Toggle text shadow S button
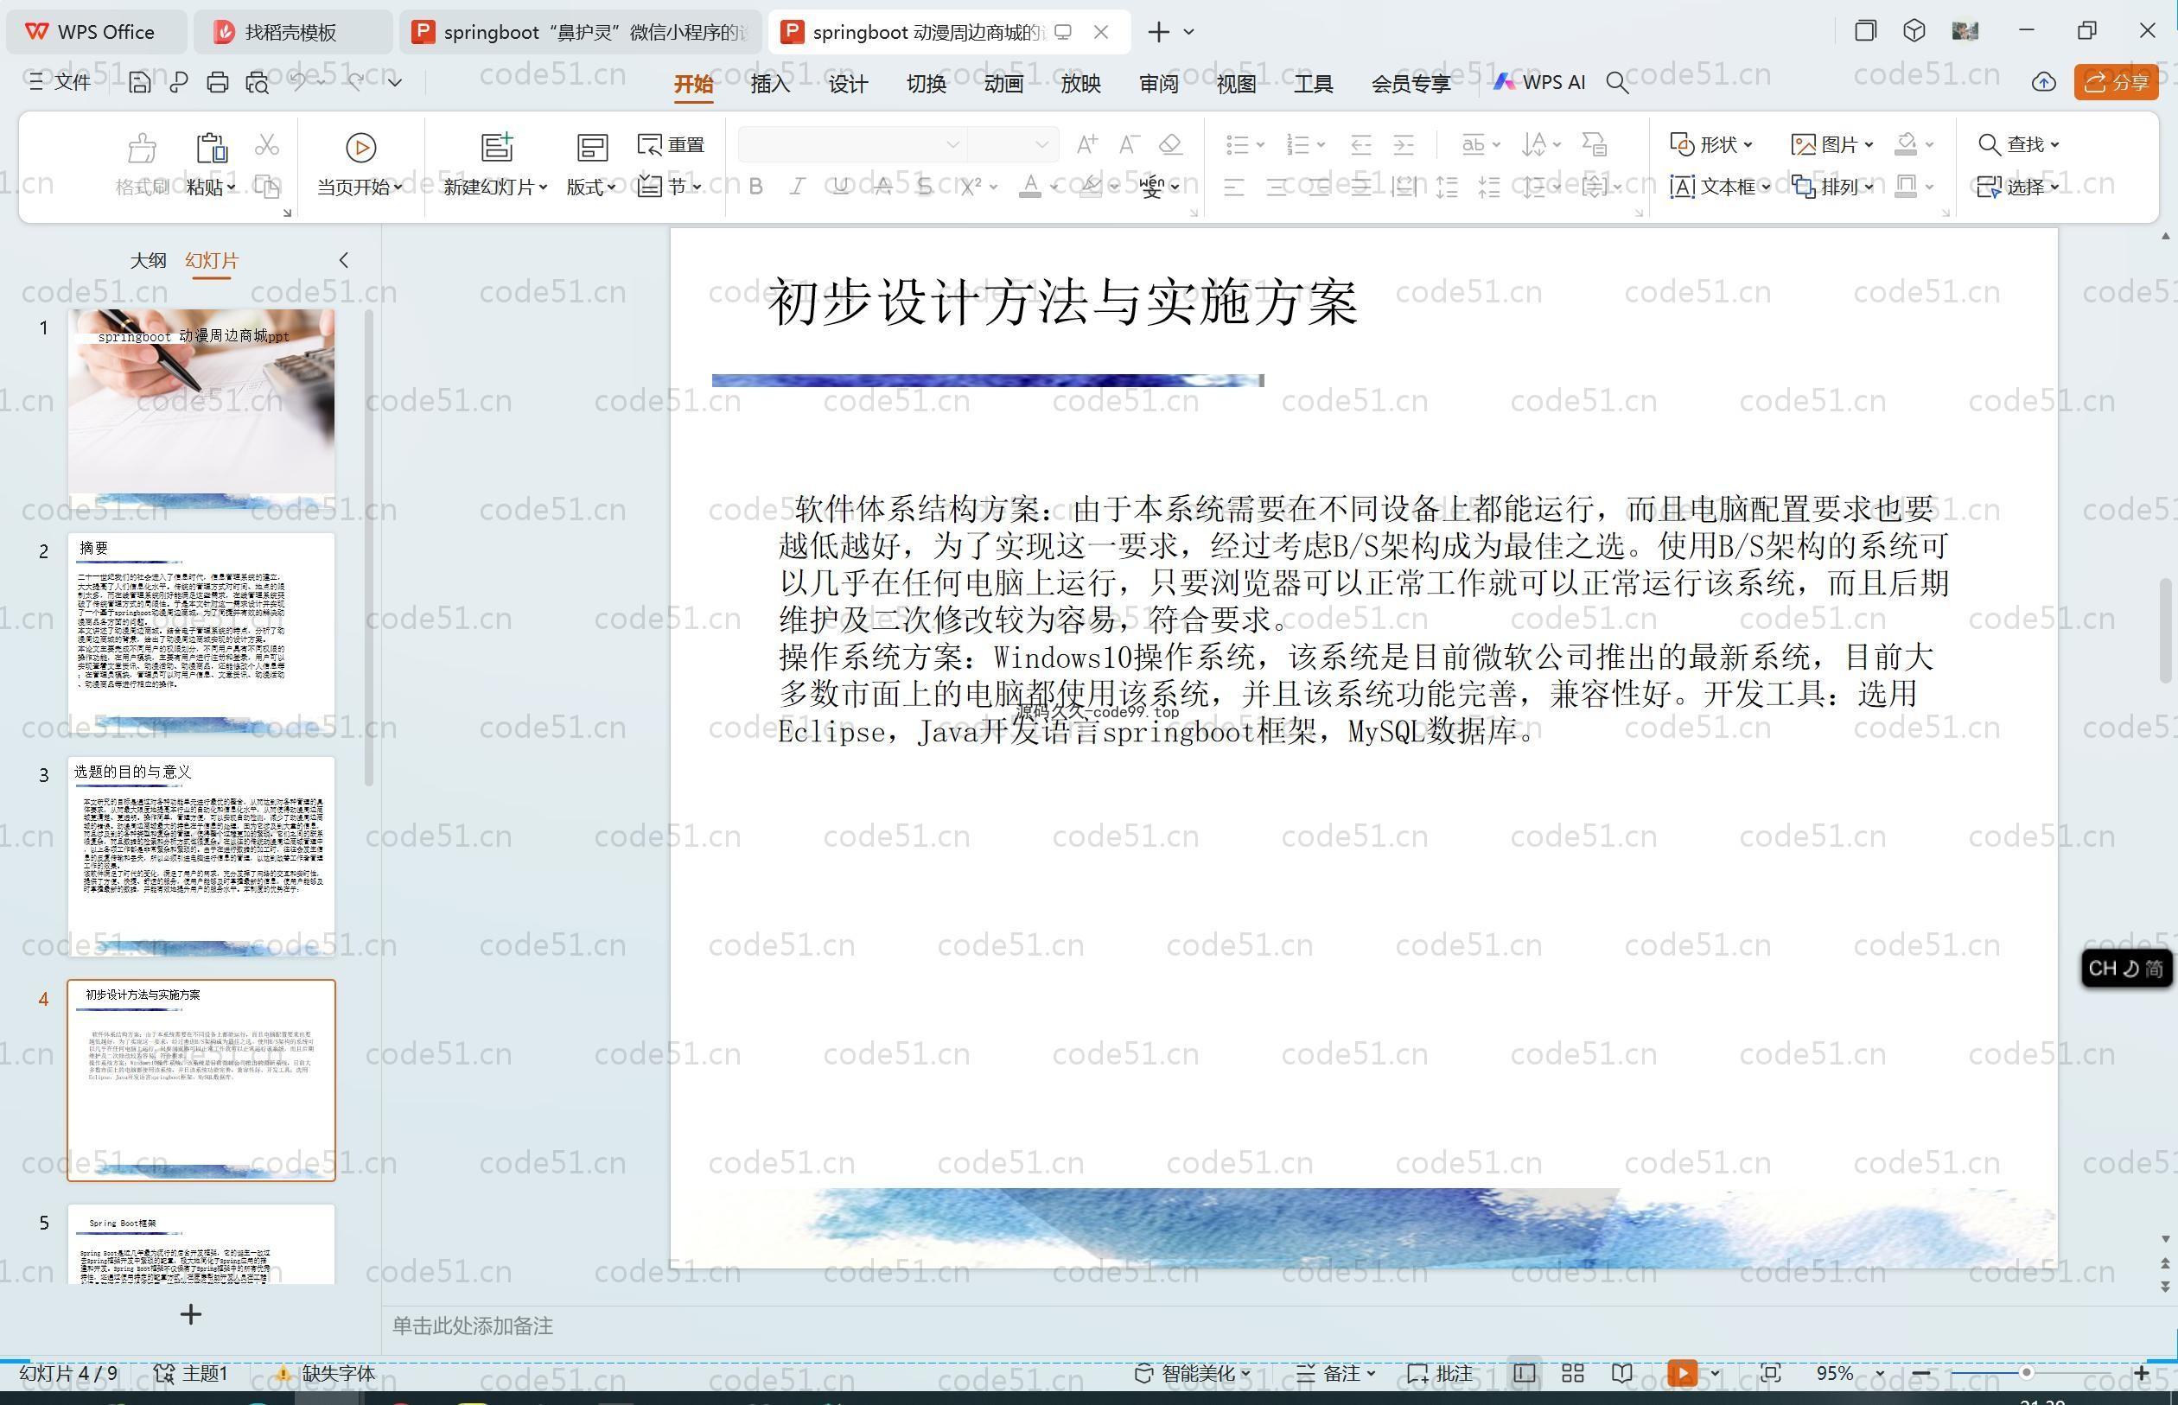The height and width of the screenshot is (1405, 2178). pos(924,187)
